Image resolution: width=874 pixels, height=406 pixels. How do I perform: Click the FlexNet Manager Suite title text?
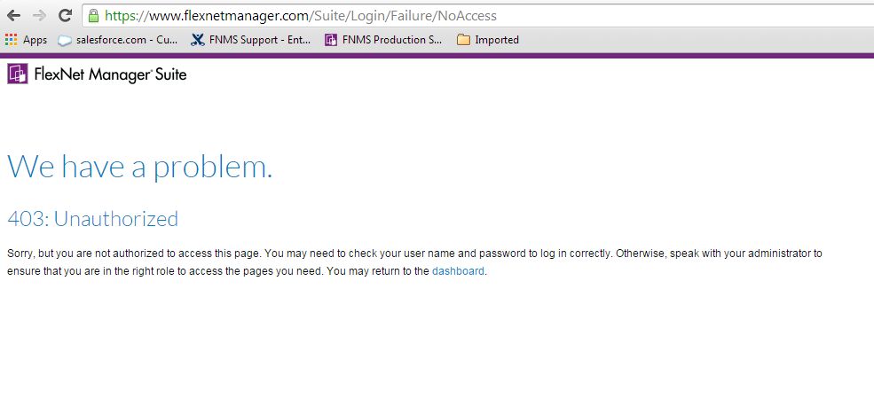click(x=110, y=75)
